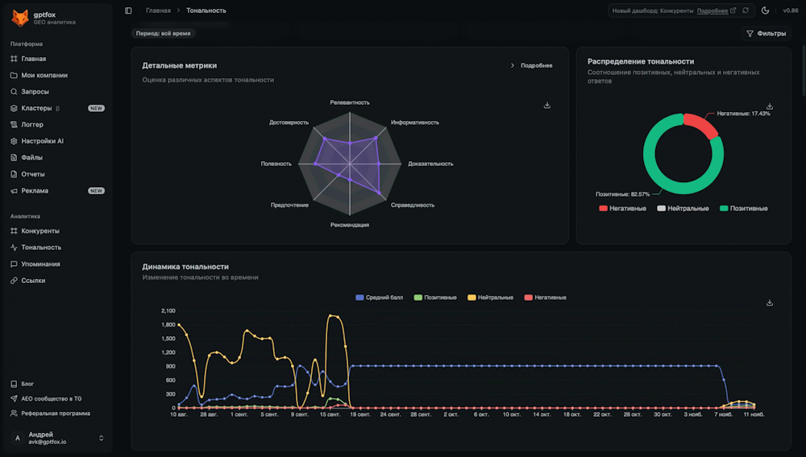The height and width of the screenshot is (457, 806).
Task: Download the Детальные метрики radar chart
Action: pos(547,105)
